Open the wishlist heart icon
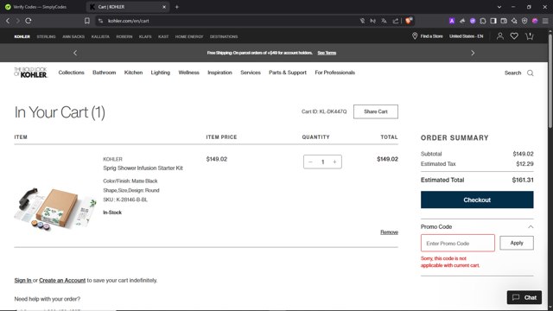This screenshot has width=553, height=311. tap(514, 36)
